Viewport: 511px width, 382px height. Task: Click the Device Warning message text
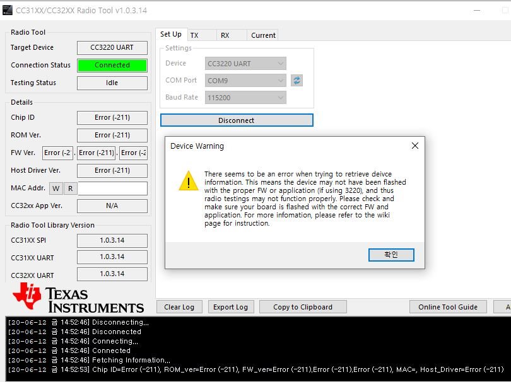(305, 199)
